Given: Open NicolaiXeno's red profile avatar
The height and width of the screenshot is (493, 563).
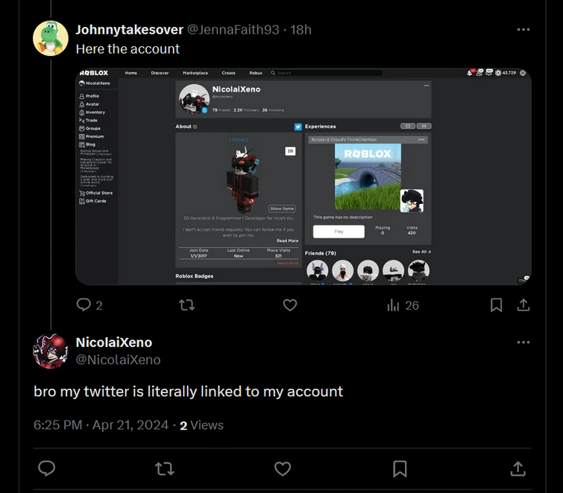Looking at the screenshot, I should [51, 351].
